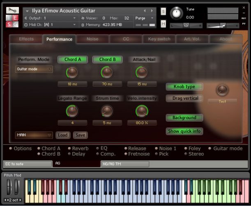Screen dimensions: 251x206
Task: Open the Key switch tab
Action: tap(159, 39)
